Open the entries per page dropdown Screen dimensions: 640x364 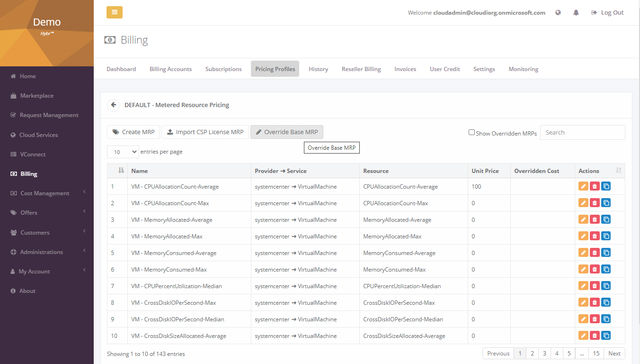(x=123, y=152)
